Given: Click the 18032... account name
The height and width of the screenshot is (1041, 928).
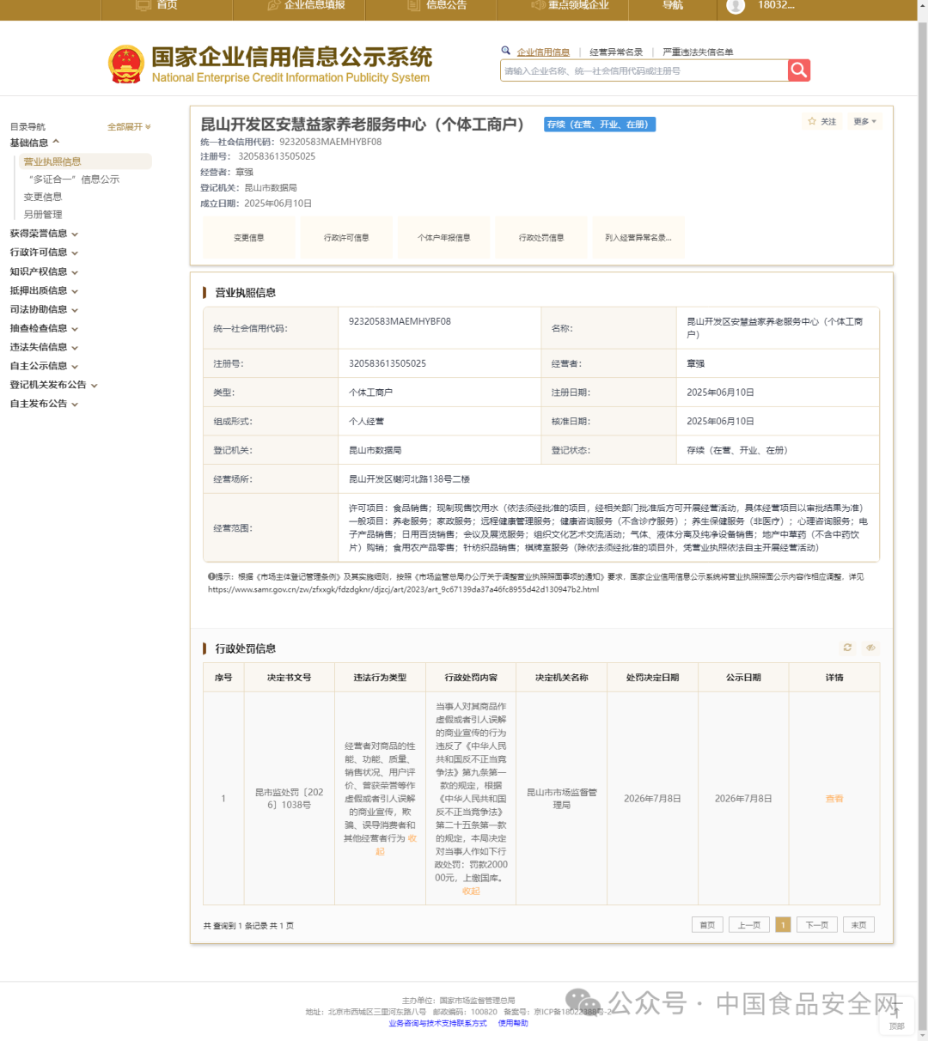Looking at the screenshot, I should [776, 5].
